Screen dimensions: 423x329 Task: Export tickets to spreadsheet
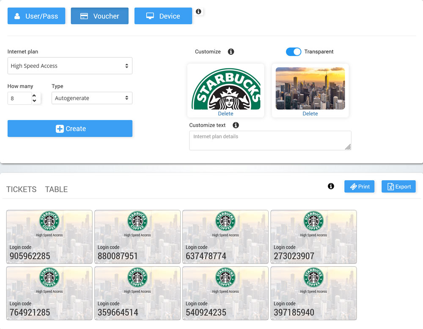tap(398, 186)
